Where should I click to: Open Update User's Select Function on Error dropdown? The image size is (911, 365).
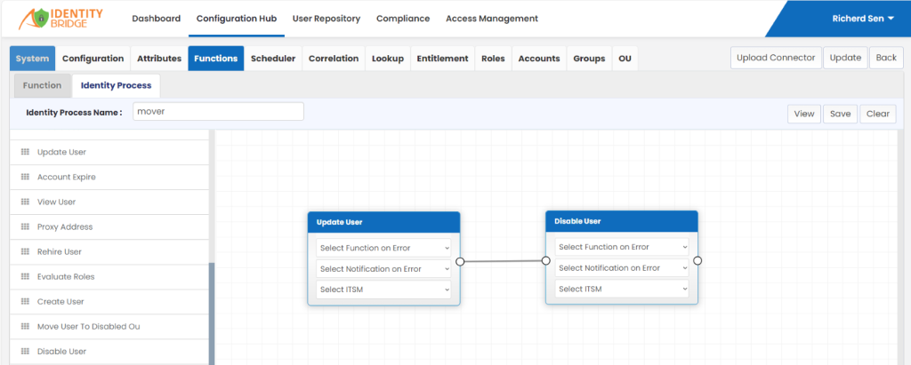click(x=383, y=248)
